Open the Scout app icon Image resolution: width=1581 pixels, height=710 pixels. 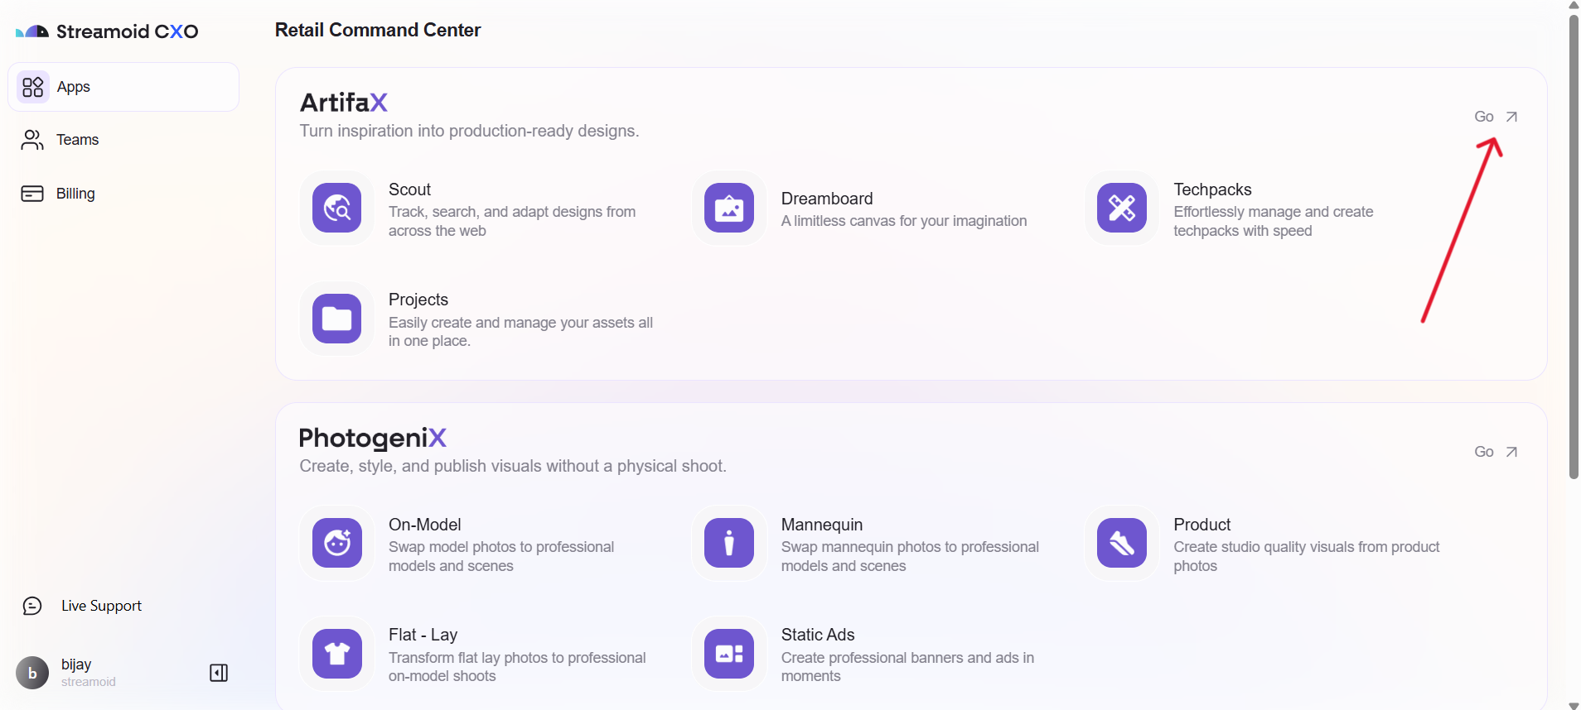[336, 208]
